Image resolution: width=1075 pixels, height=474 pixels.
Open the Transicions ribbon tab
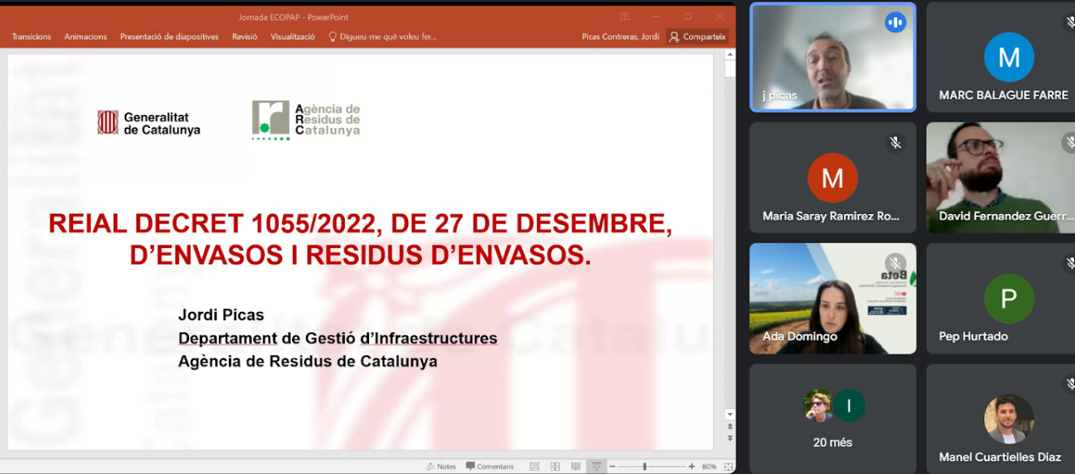(x=32, y=36)
